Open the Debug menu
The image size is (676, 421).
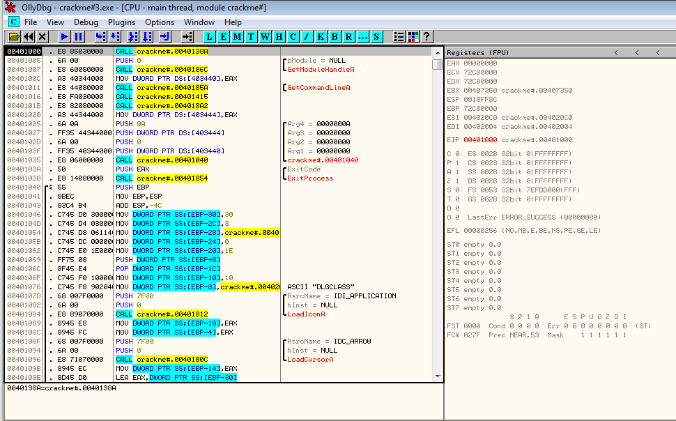click(x=86, y=22)
